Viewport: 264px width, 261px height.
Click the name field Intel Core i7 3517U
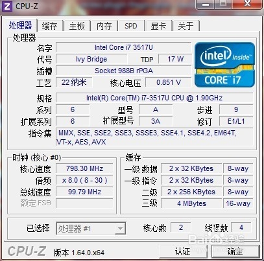(x=124, y=47)
